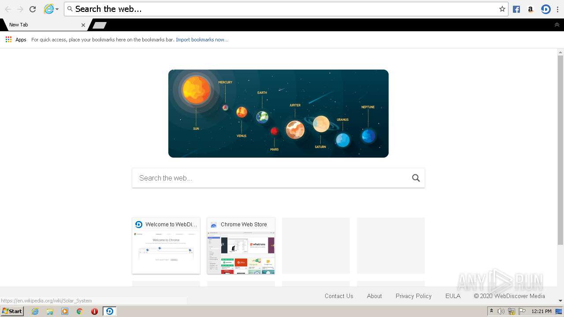Click Import bookmarks now link
Viewport: 564px width, 317px height.
tap(202, 40)
